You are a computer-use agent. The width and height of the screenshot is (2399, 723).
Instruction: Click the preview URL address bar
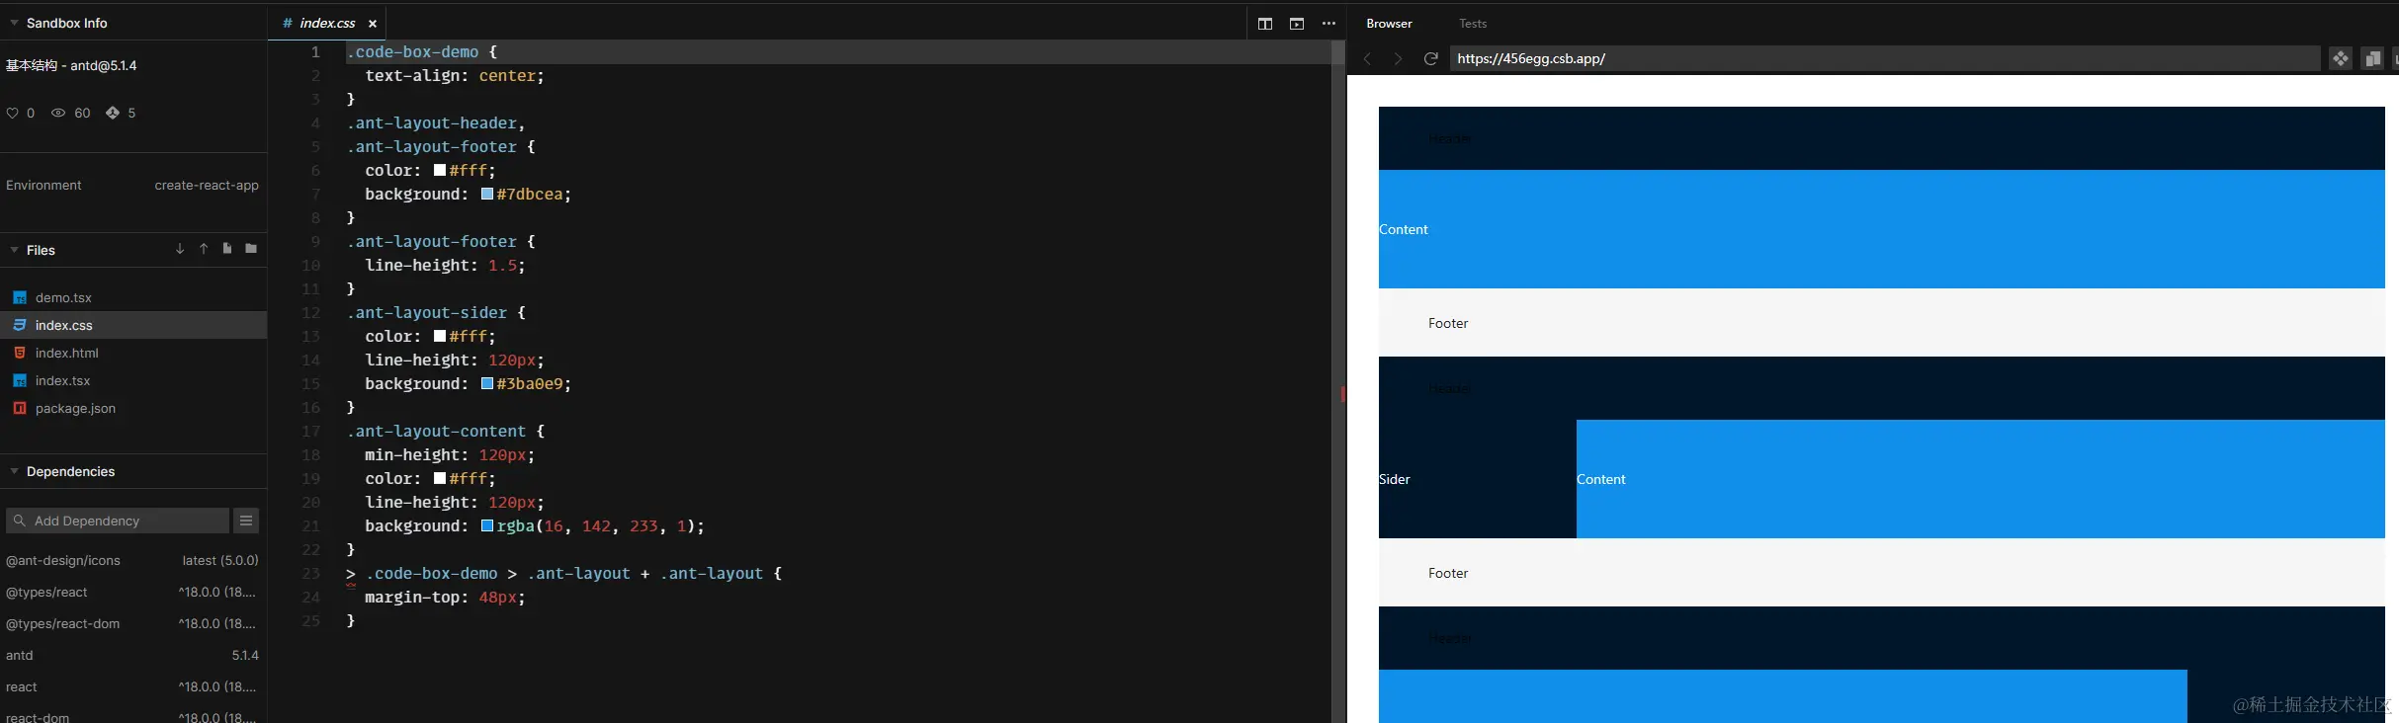(1885, 59)
